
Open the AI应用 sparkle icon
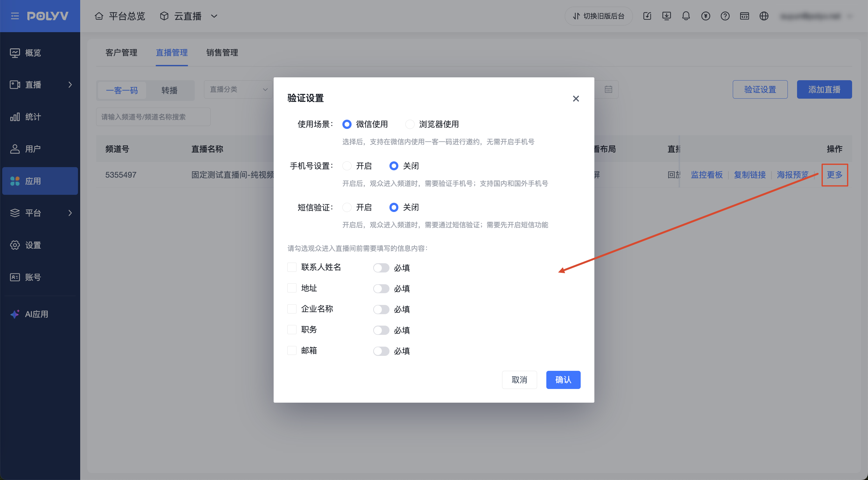[x=15, y=314]
